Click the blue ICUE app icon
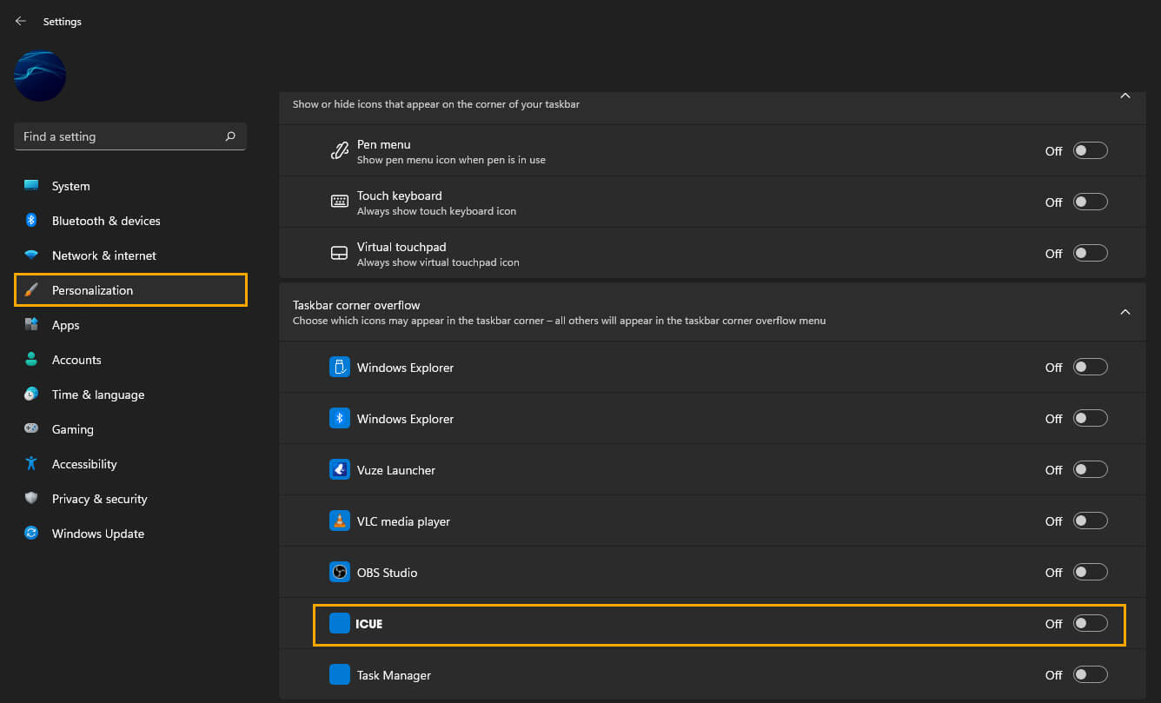Image resolution: width=1161 pixels, height=703 pixels. coord(340,623)
